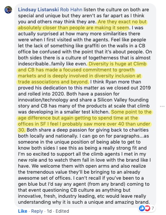The height and width of the screenshot is (215, 166).
Task: Open tagged Rob Hahn profile link
Action: coord(71,10)
